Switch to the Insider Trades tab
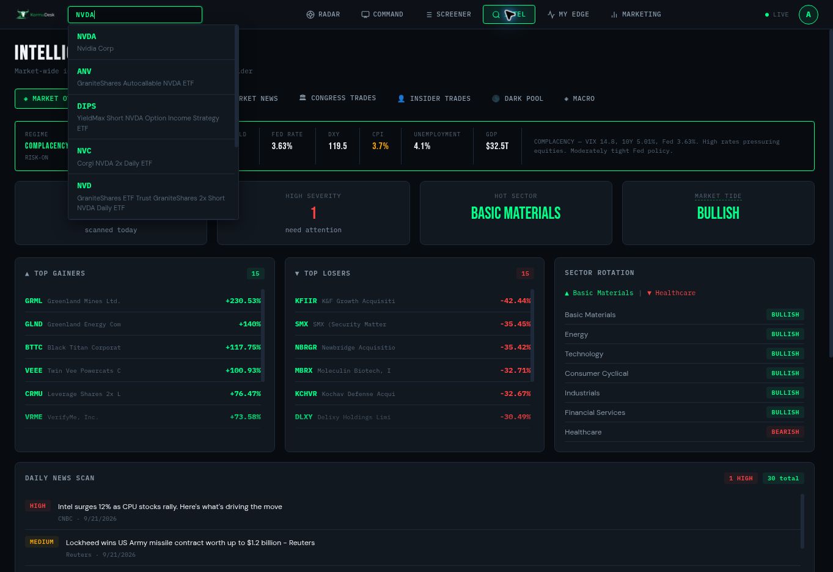This screenshot has height=572, width=833. (434, 98)
